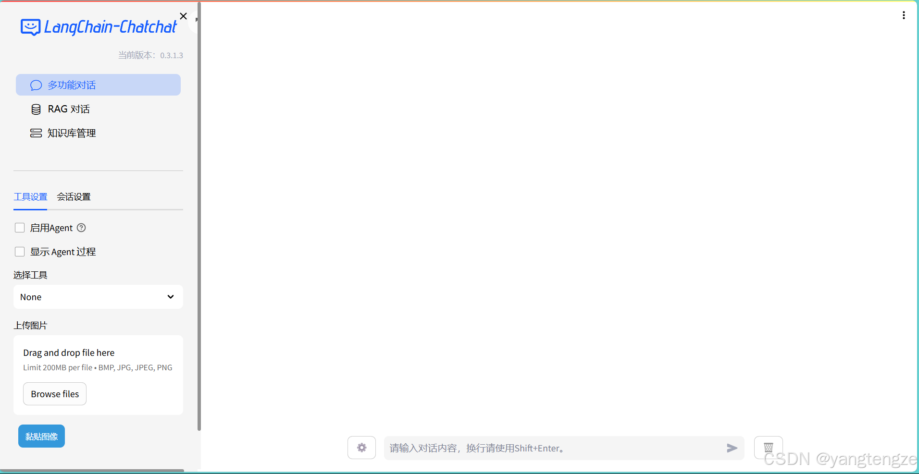
Task: Open the 选择工具 dropdown showing None
Action: pyautogui.click(x=98, y=297)
